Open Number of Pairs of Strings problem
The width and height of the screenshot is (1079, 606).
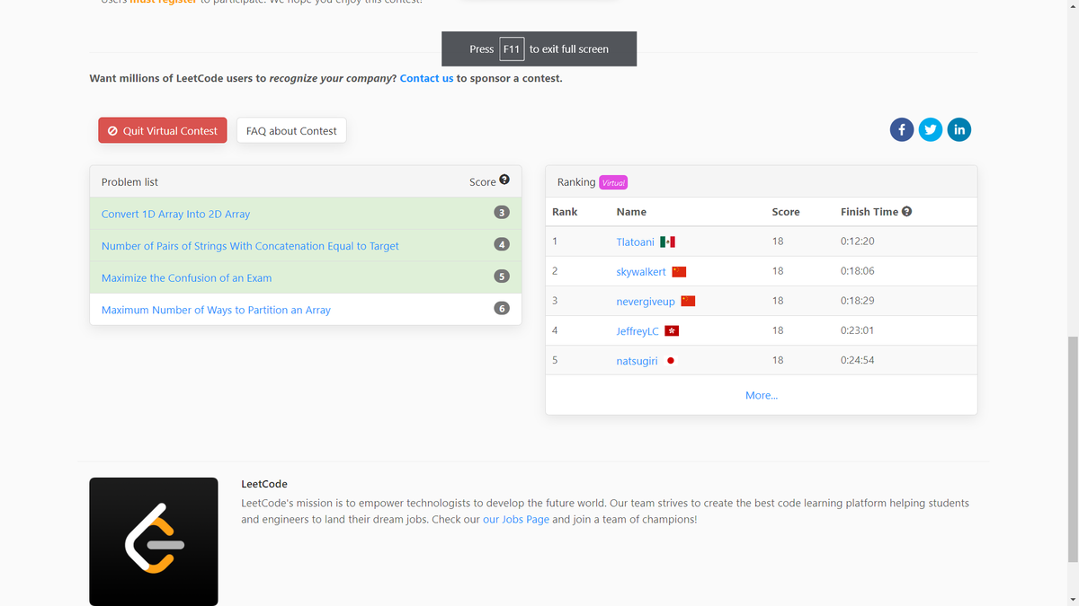tap(250, 245)
